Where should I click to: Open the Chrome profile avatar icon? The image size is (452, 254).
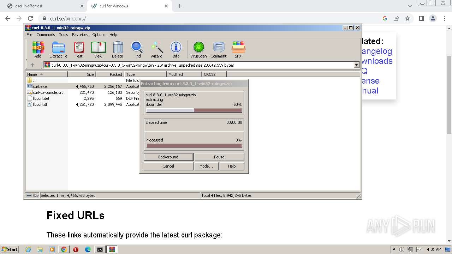[x=433, y=18]
